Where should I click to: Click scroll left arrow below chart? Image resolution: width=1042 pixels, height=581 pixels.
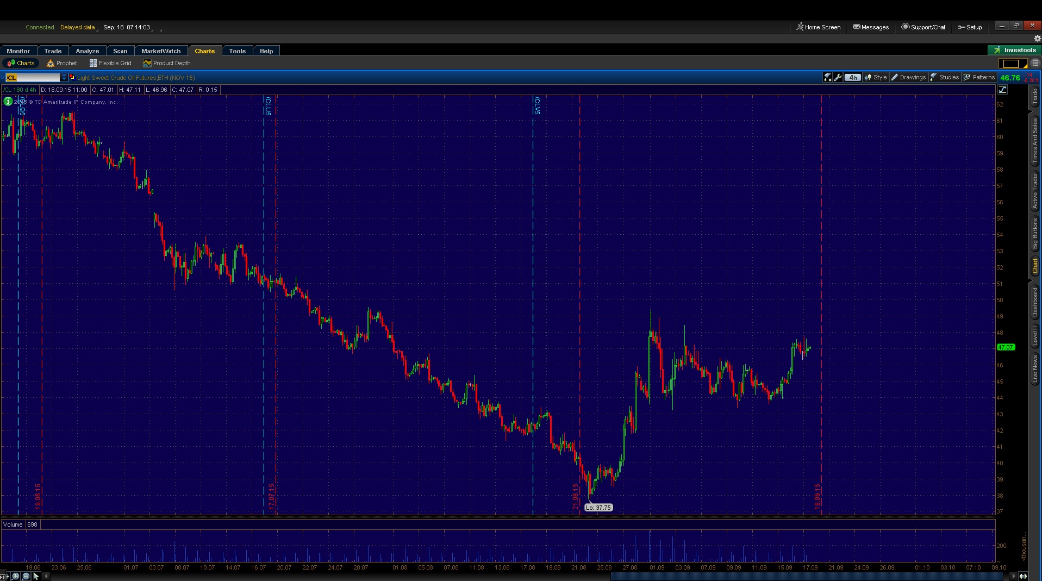click(x=46, y=576)
